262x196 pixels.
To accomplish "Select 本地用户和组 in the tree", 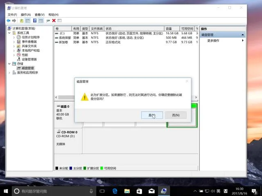I will coord(31,51).
